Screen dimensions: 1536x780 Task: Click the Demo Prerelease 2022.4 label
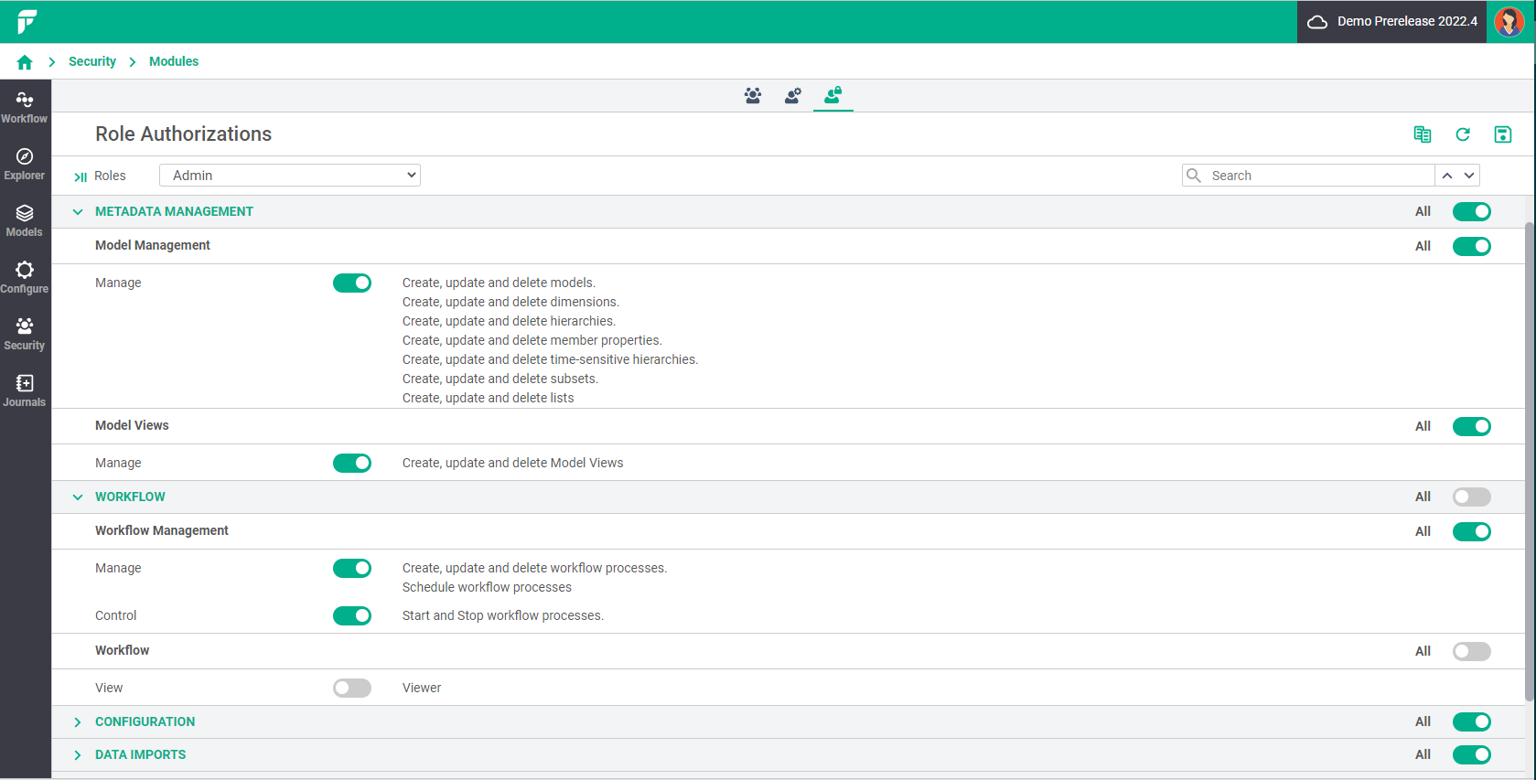pyautogui.click(x=1407, y=21)
